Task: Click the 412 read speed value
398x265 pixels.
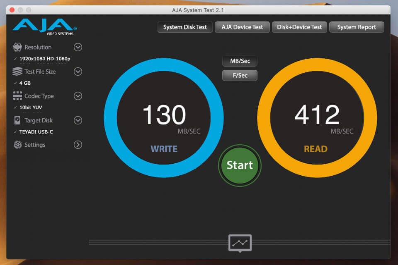Action: (x=317, y=115)
